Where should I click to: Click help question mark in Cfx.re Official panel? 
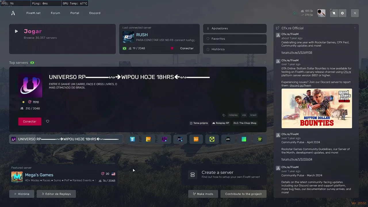click(355, 28)
